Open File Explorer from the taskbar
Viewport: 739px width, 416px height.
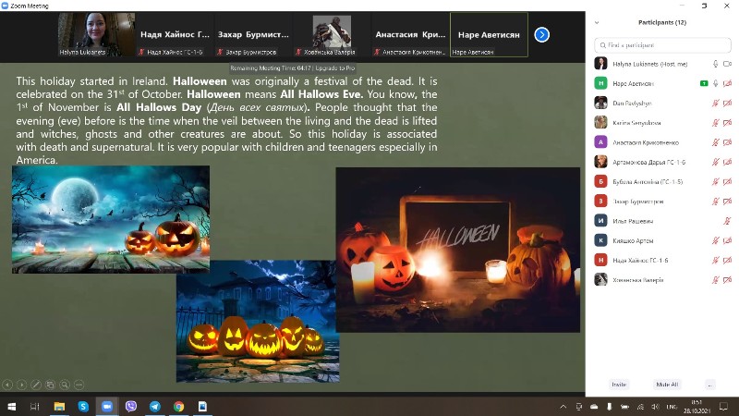(x=59, y=406)
